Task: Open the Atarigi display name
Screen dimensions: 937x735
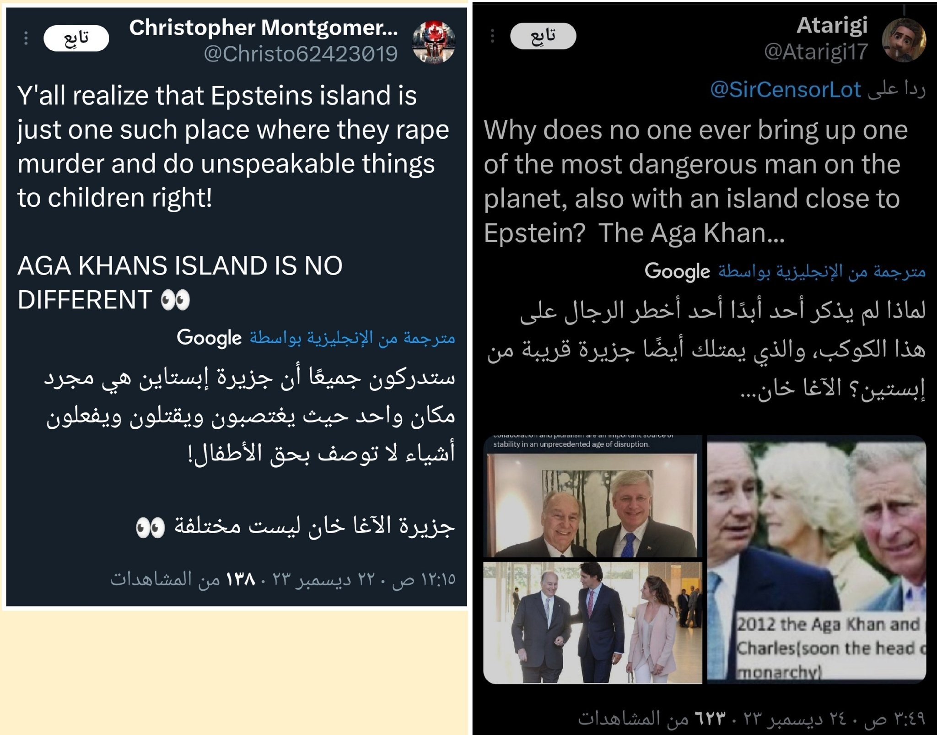Action: click(x=832, y=25)
